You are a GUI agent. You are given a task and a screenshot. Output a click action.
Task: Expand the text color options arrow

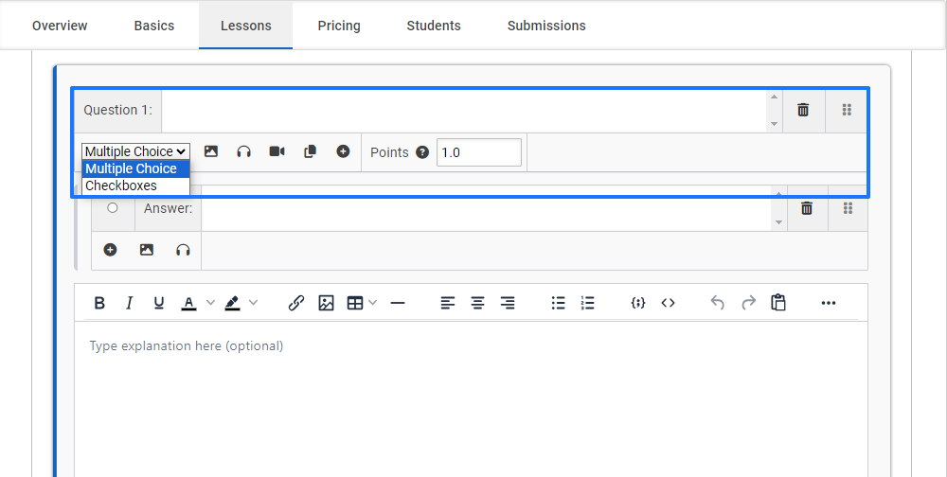(x=210, y=303)
